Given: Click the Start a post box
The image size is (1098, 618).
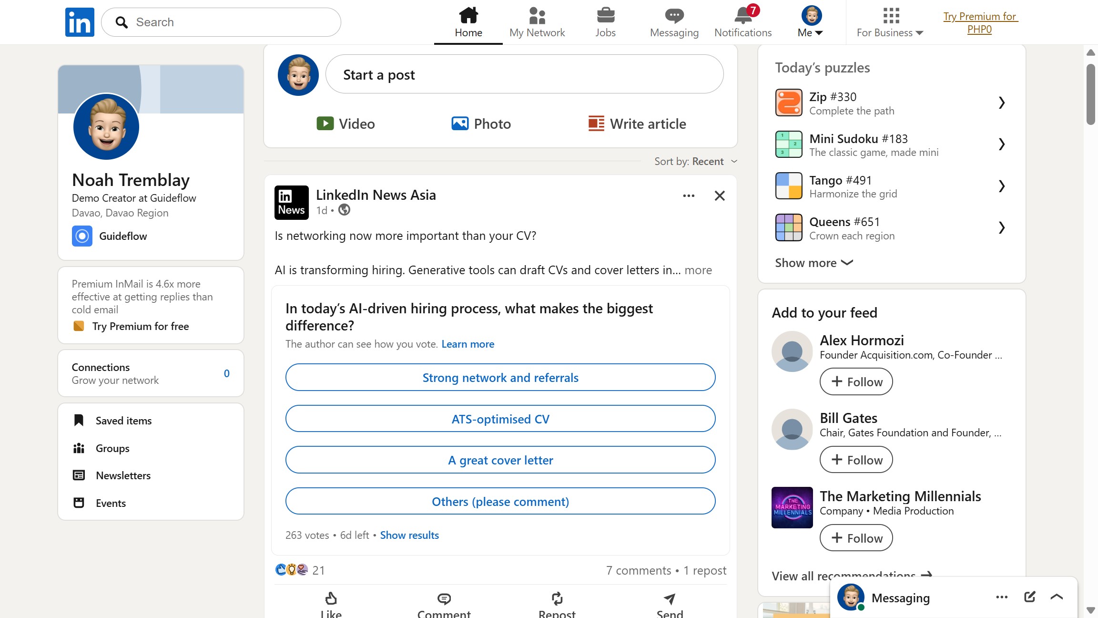Looking at the screenshot, I should point(524,74).
